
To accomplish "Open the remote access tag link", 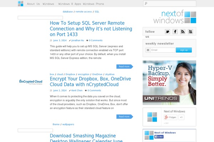I will coord(83,12).
